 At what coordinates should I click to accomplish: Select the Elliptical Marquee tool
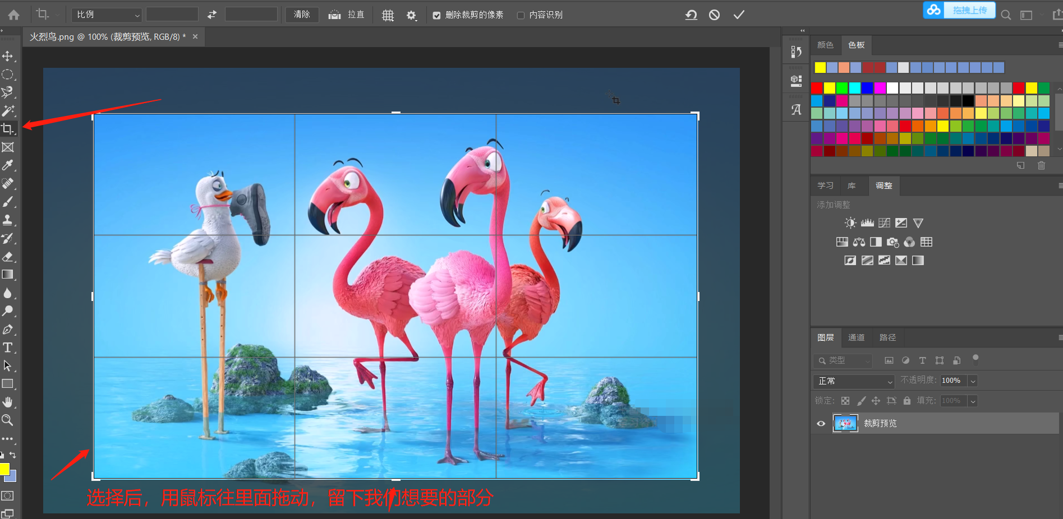pos(8,75)
